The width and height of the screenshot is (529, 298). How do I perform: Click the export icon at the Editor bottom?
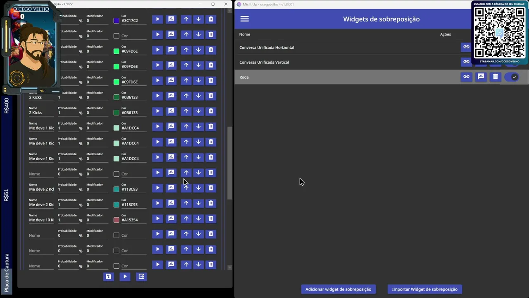[141, 276]
